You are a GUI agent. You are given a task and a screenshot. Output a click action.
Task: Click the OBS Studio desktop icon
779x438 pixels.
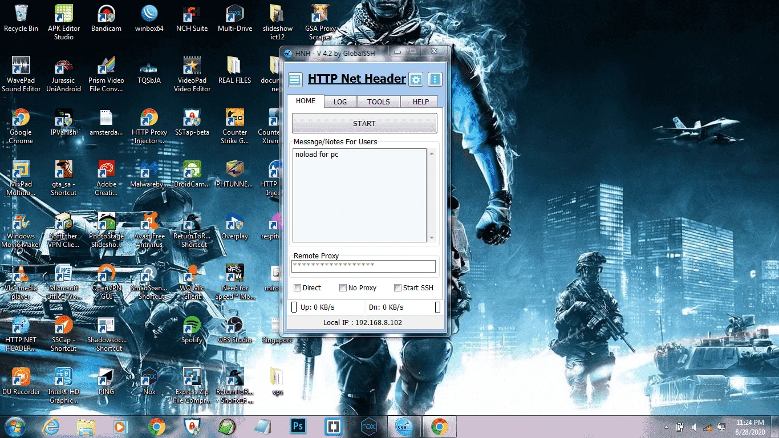tap(235, 329)
